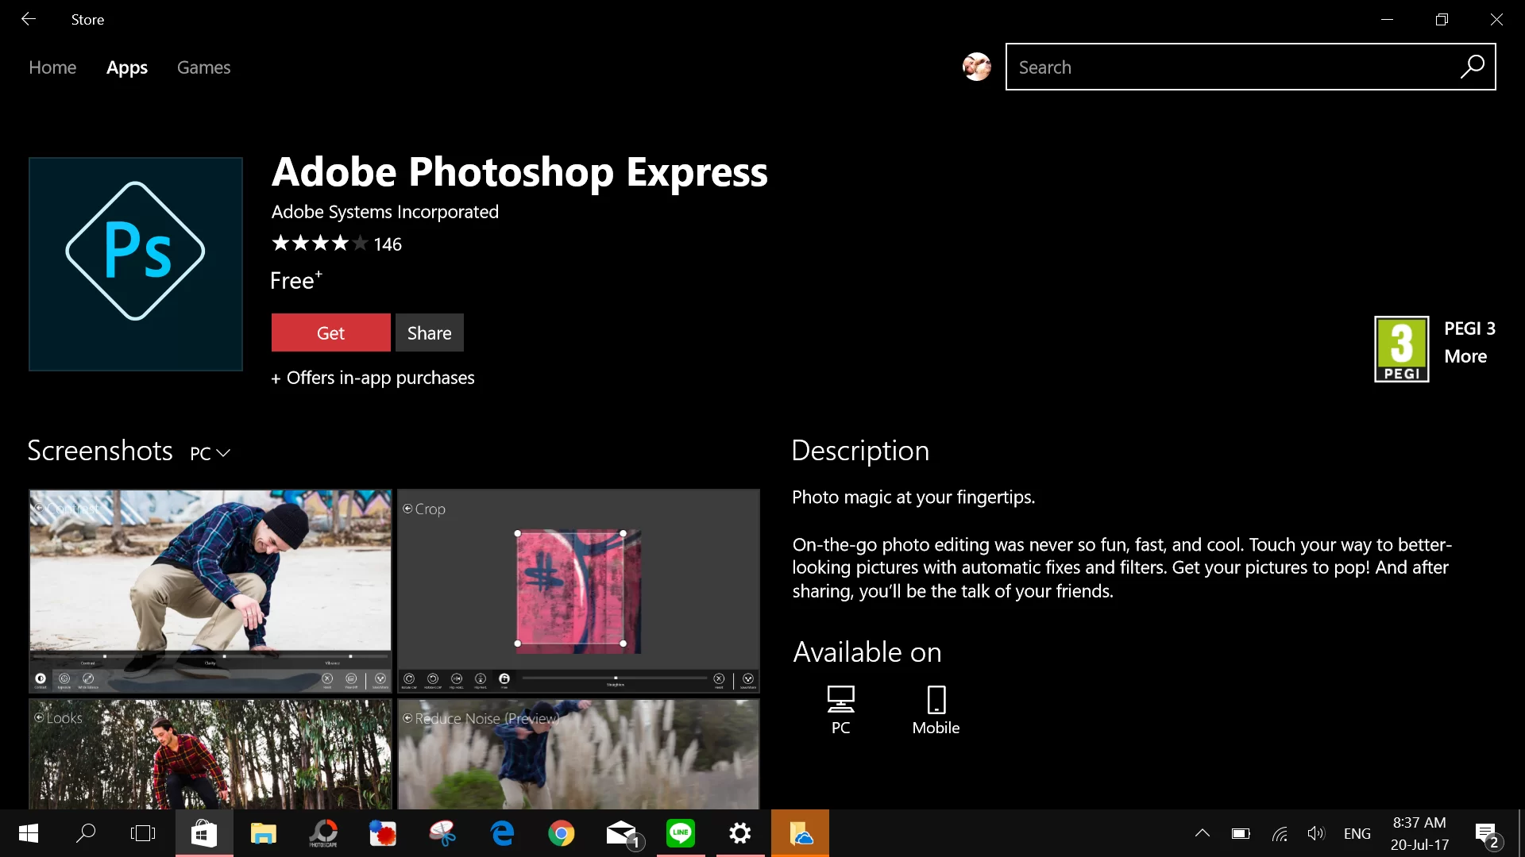Image resolution: width=1525 pixels, height=857 pixels.
Task: Click the More link under PEGI 3
Action: click(x=1465, y=356)
